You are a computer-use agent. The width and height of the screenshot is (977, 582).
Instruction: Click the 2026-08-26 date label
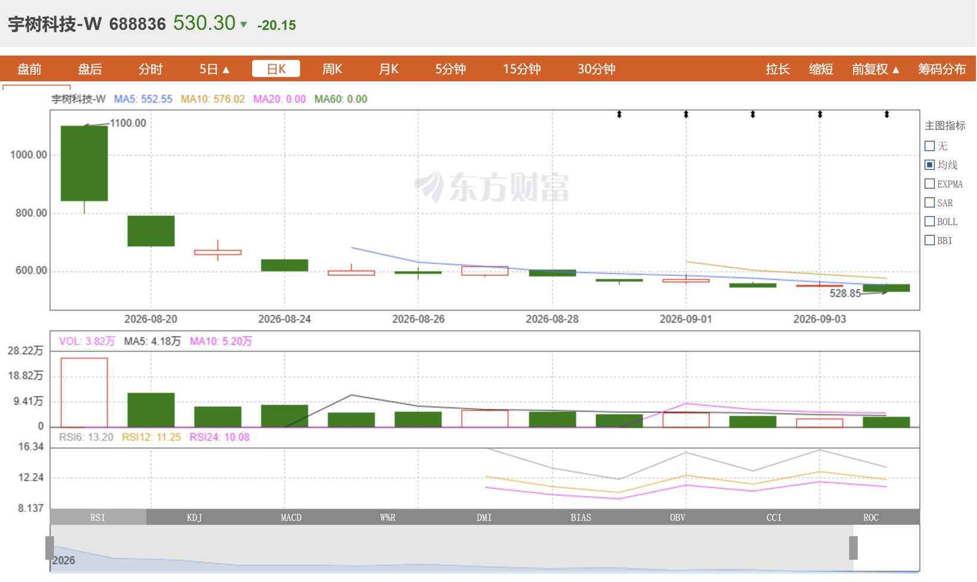point(418,319)
